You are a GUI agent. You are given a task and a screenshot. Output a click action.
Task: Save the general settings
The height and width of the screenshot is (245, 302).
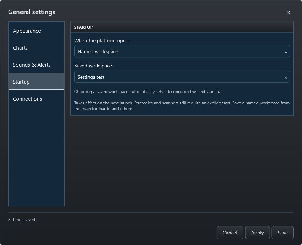(282, 233)
